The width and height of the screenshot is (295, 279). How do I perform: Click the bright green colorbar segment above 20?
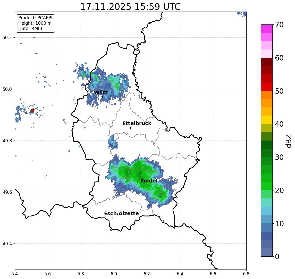(x=267, y=186)
